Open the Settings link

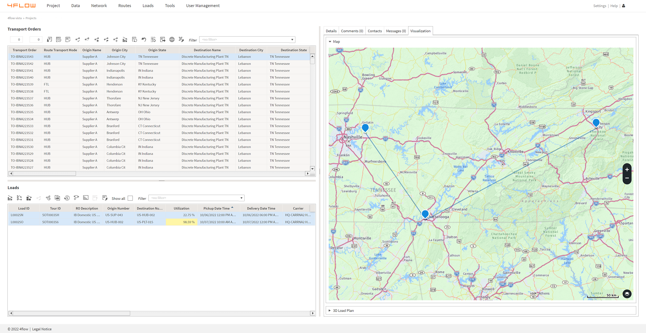click(600, 6)
